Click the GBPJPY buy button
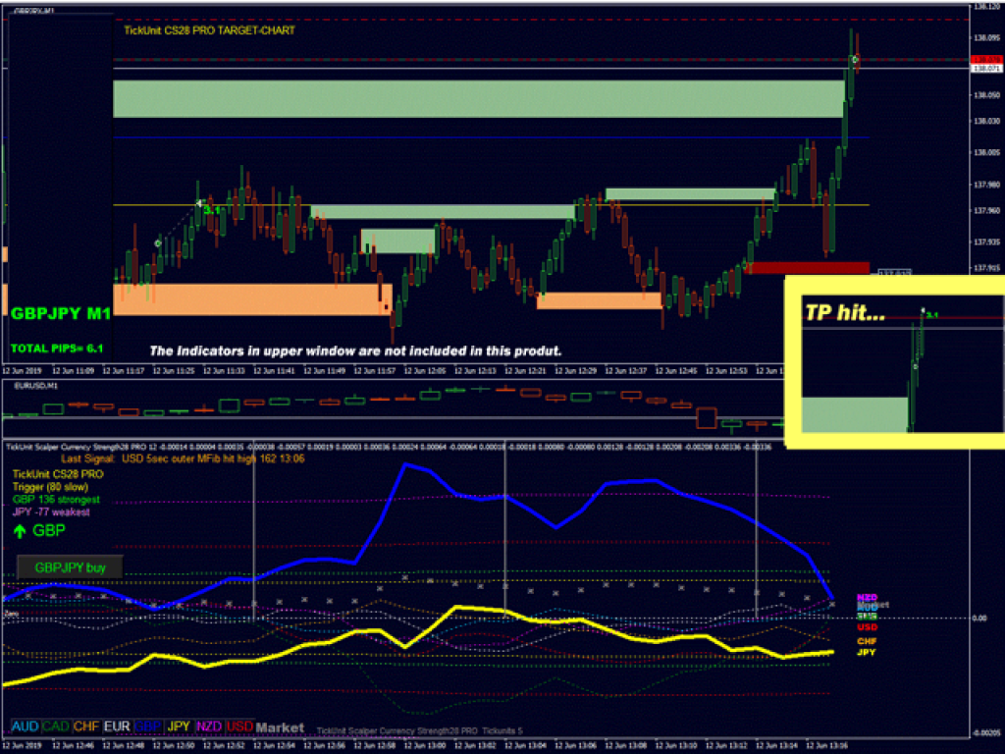Screen dimensions: 1005x754 pyautogui.click(x=68, y=566)
